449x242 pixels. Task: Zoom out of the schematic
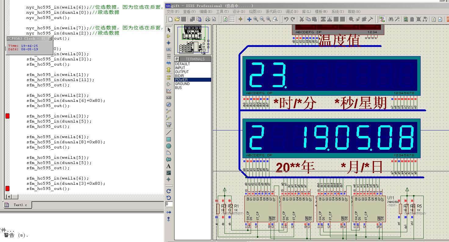pos(262,19)
